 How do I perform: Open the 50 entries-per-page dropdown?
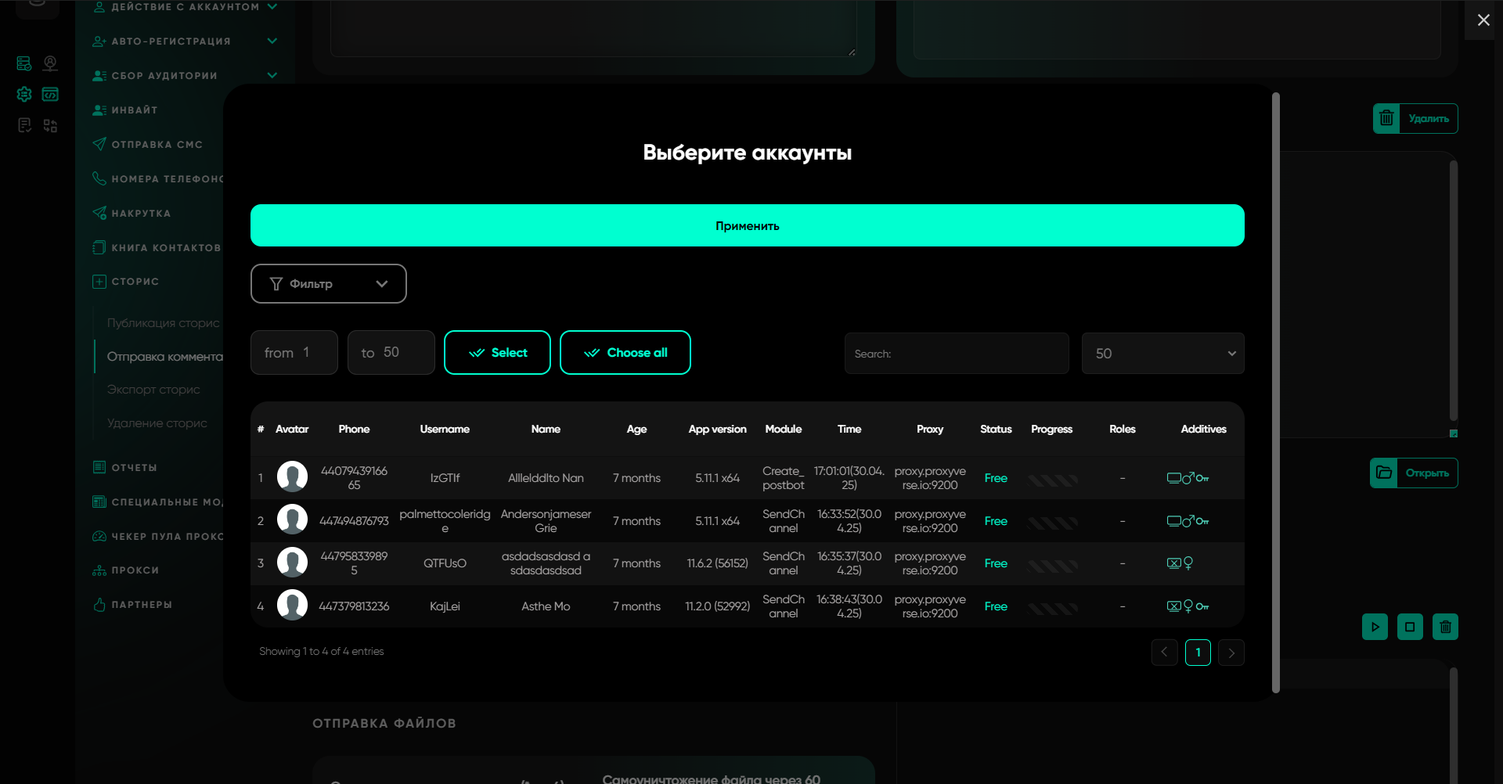pos(1162,354)
